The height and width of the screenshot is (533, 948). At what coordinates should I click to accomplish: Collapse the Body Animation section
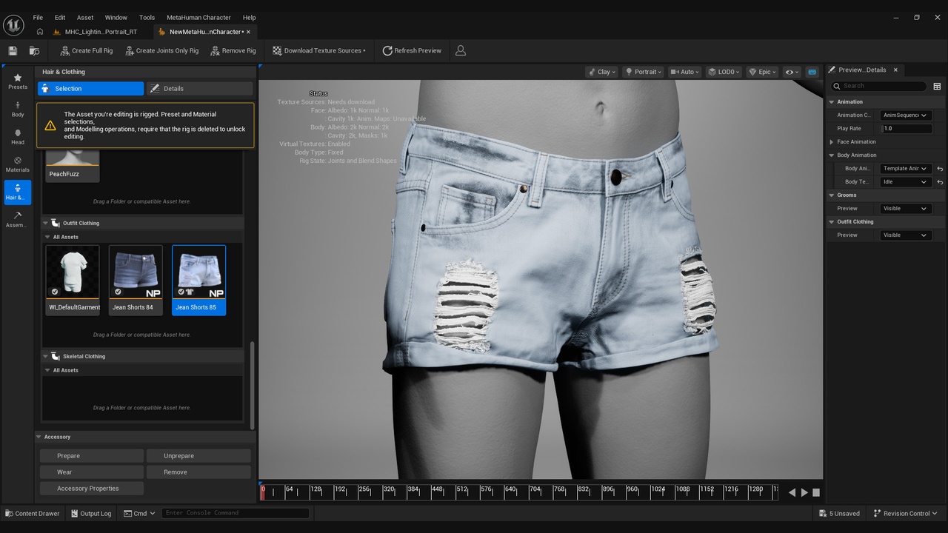832,155
